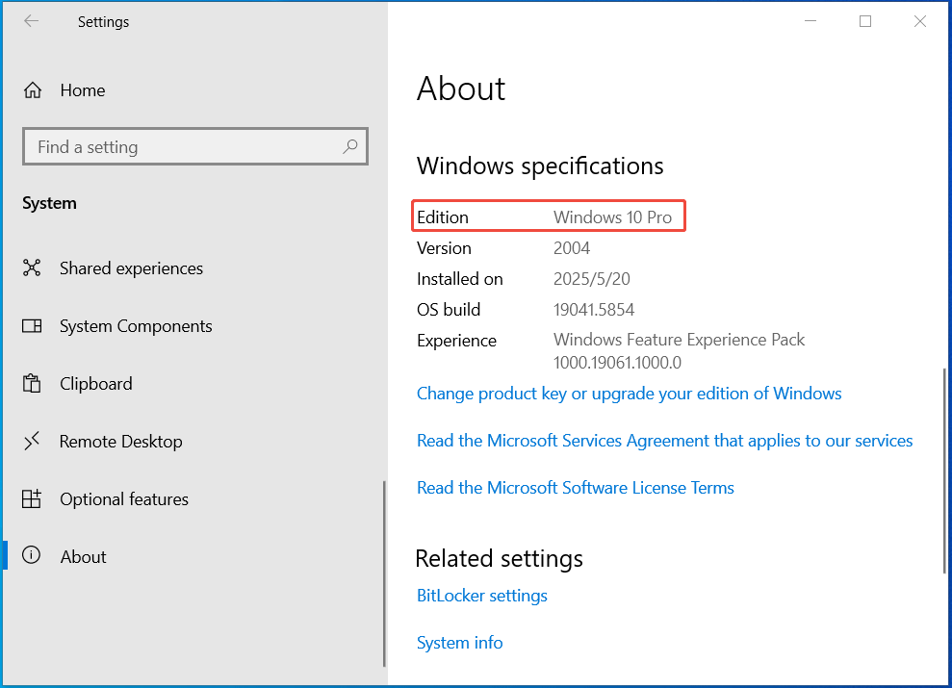Select the About sidebar entry
This screenshot has width=952, height=688.
[x=83, y=556]
